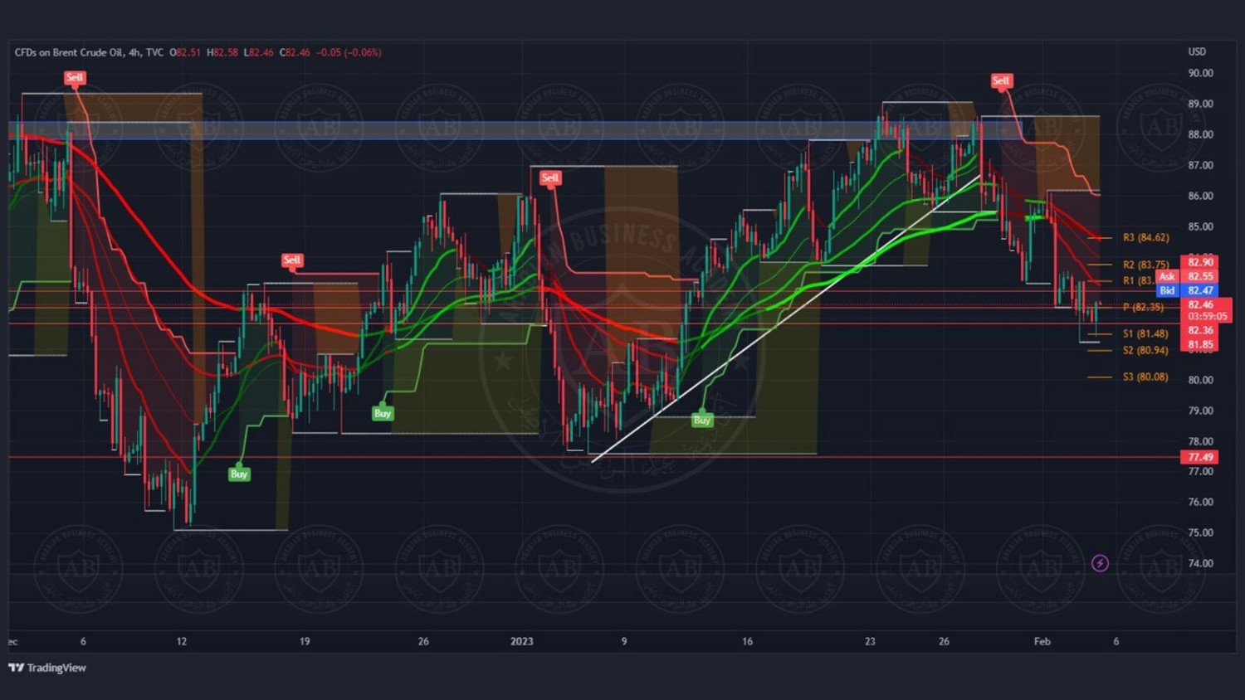Select the Sell signal marker before Feb
The image size is (1245, 700).
point(1001,80)
